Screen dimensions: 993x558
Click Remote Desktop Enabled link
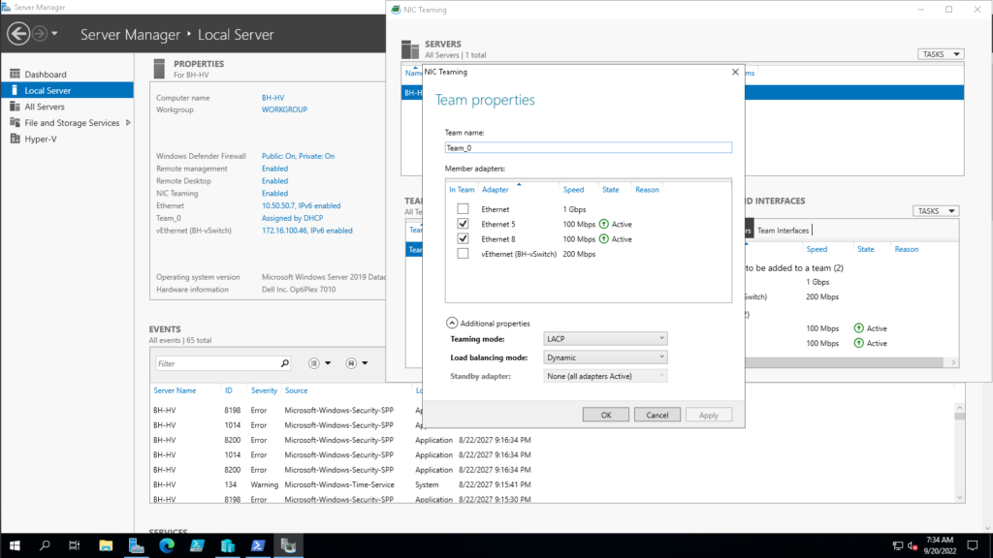pyautogui.click(x=274, y=181)
